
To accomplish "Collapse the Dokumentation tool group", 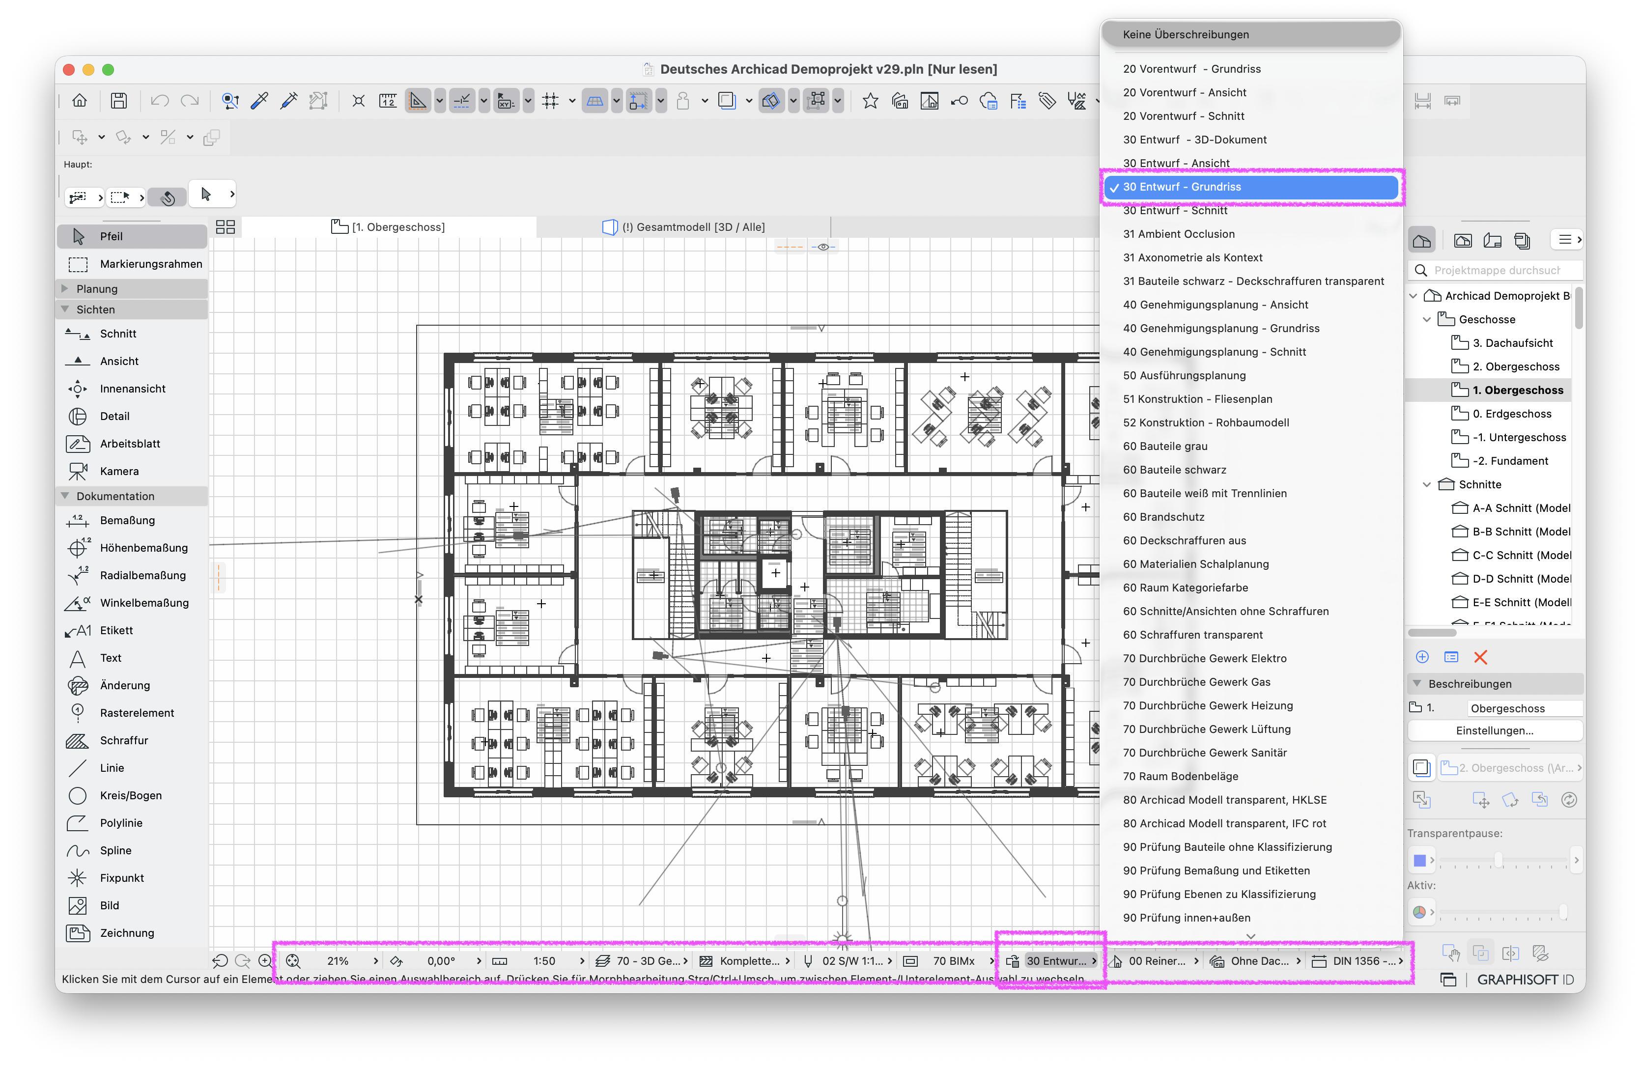I will (65, 496).
